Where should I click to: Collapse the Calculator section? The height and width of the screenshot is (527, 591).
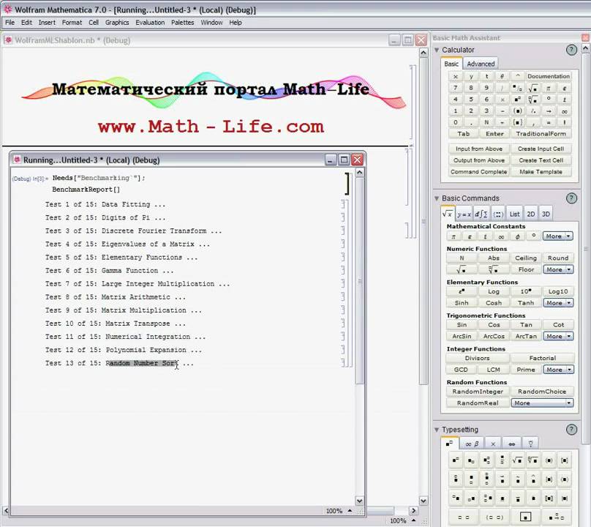(x=437, y=50)
